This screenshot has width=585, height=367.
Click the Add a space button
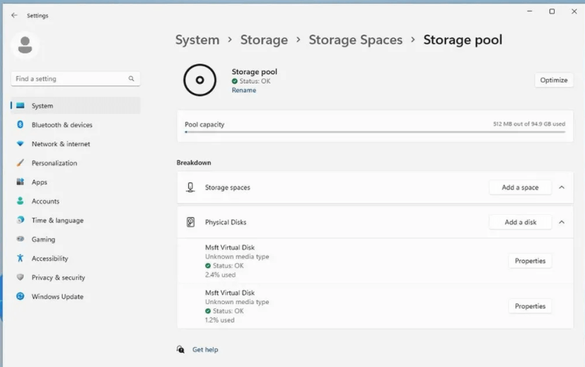click(x=520, y=187)
